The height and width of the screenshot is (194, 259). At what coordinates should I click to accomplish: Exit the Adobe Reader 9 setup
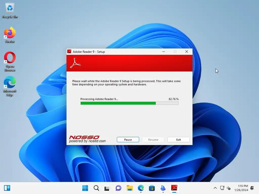178,139
